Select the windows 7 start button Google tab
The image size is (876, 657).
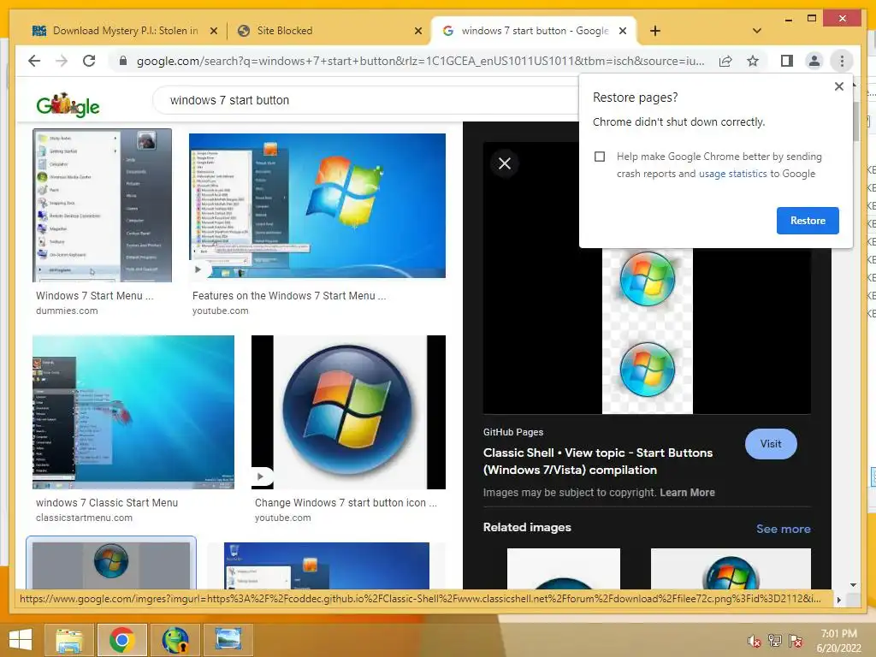coord(535,31)
